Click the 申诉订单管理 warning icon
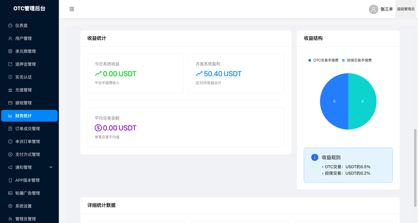The height and width of the screenshot is (223, 418). coord(10,142)
